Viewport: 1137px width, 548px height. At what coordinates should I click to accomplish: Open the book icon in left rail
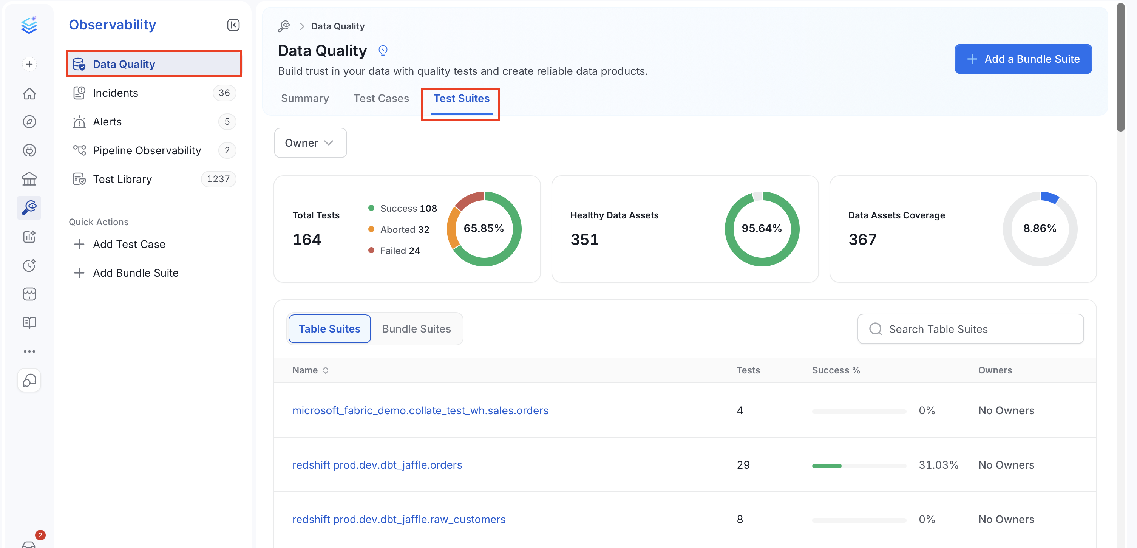point(29,323)
